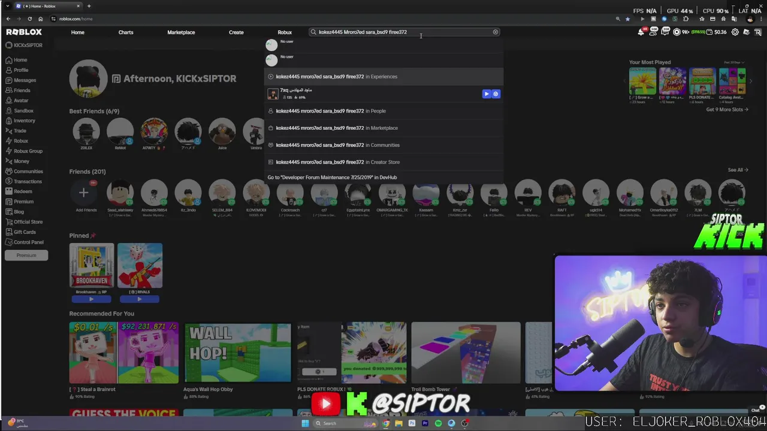The width and height of the screenshot is (767, 431).
Task: Go to Home in the top navigation
Action: click(78, 32)
